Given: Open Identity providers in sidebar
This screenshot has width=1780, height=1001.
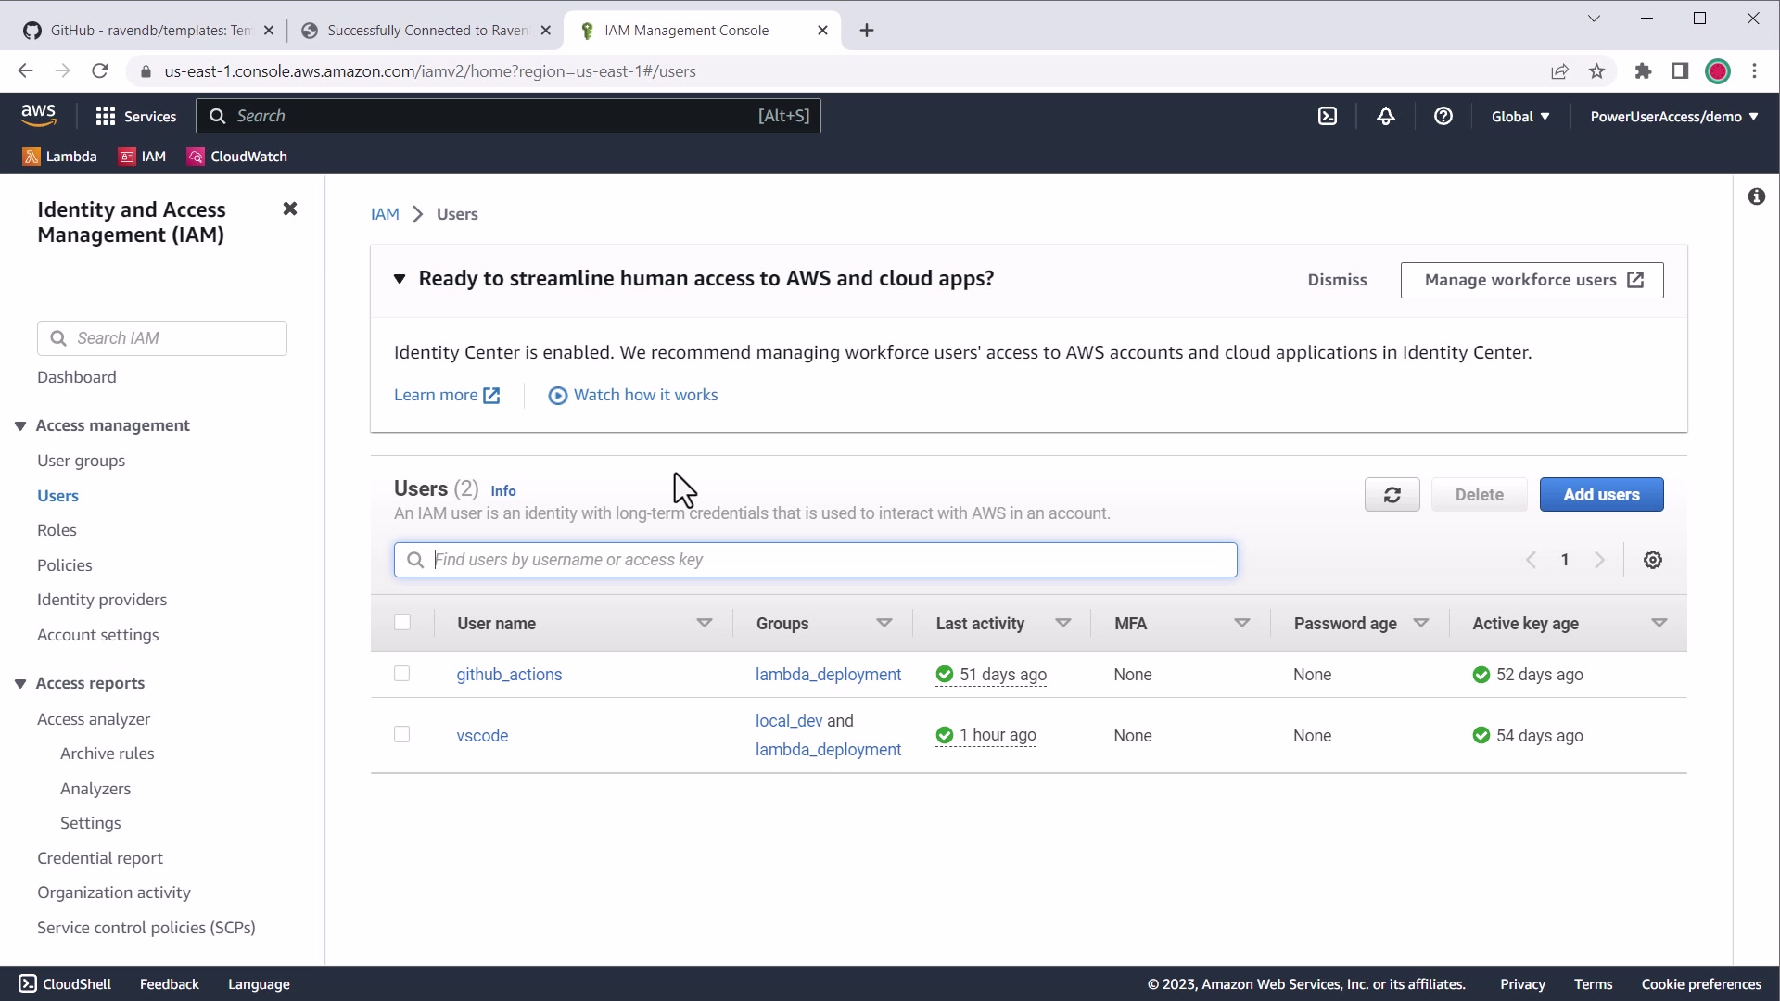Looking at the screenshot, I should [102, 600].
